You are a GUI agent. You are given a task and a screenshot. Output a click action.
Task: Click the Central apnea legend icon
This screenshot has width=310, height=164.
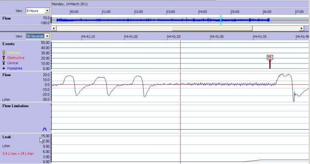[x=4, y=63]
